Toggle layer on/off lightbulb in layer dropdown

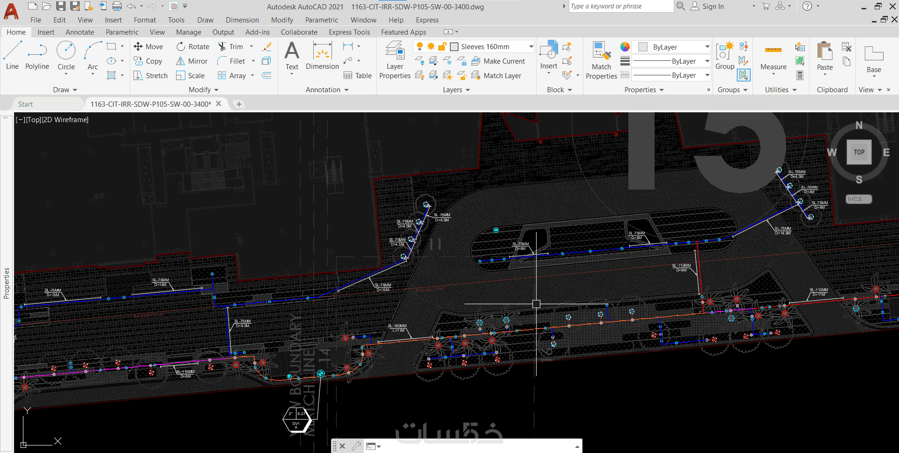click(x=420, y=46)
